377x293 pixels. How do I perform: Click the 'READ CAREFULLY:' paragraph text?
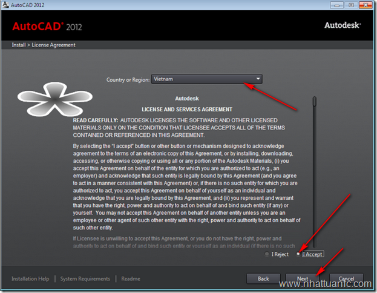coord(179,128)
